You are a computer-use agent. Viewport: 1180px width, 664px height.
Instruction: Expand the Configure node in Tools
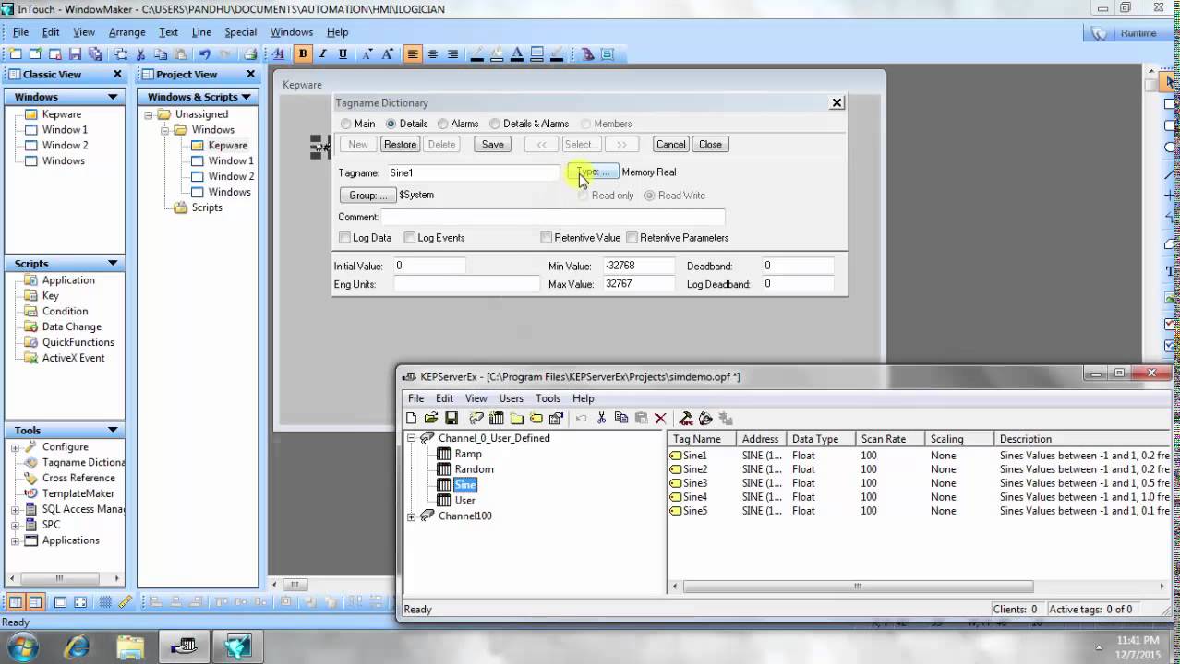pos(16,447)
